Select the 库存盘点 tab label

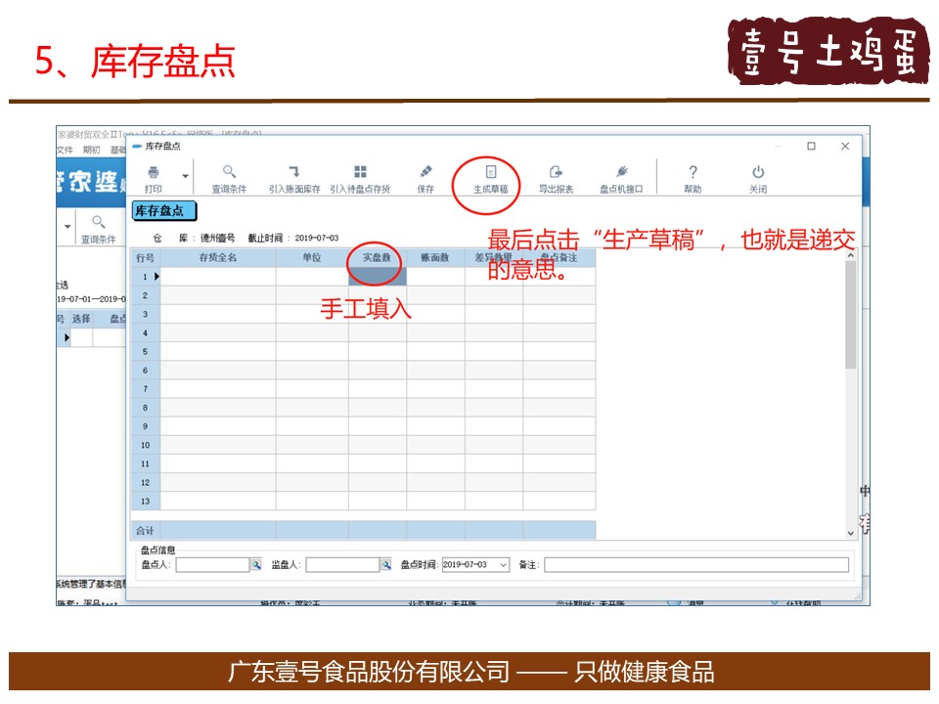[x=163, y=211]
